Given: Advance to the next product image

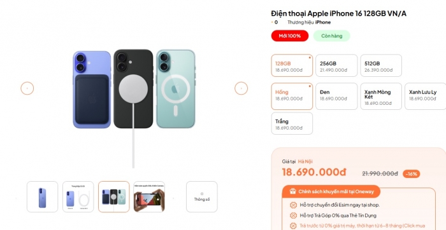Looking at the screenshot, I should 241,88.
